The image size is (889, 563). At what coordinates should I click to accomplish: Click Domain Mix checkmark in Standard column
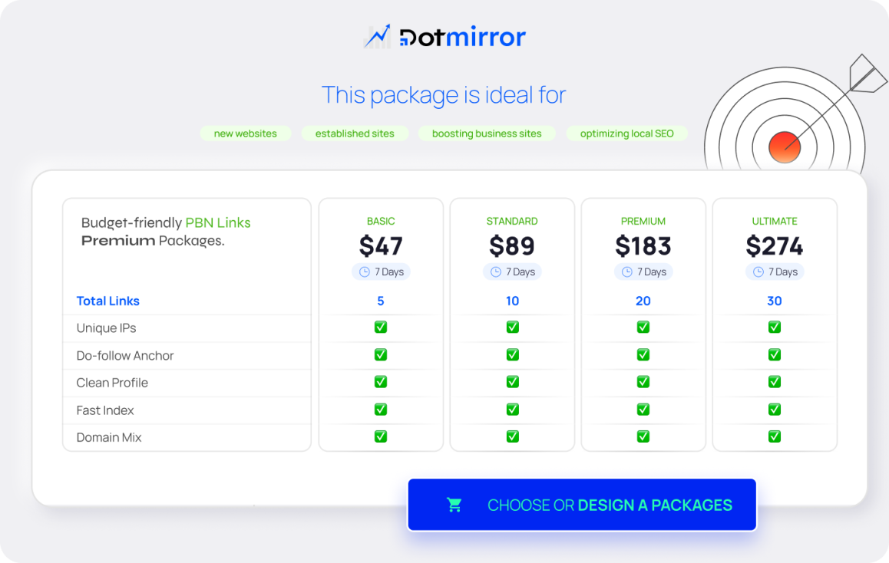[x=513, y=436]
